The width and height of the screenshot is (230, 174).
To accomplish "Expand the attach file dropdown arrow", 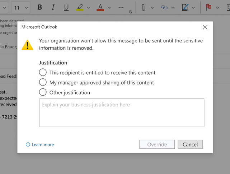I will tap(152, 8).
